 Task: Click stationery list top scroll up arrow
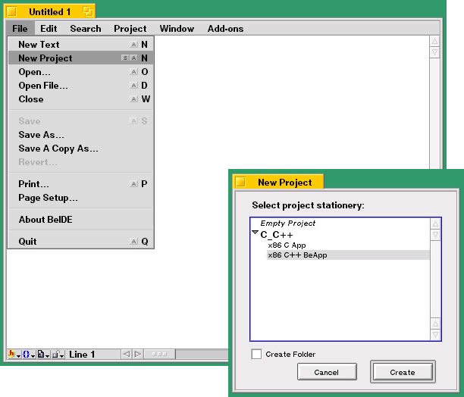(435, 224)
